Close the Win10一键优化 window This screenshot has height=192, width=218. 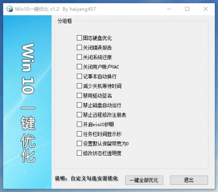coord(206,9)
